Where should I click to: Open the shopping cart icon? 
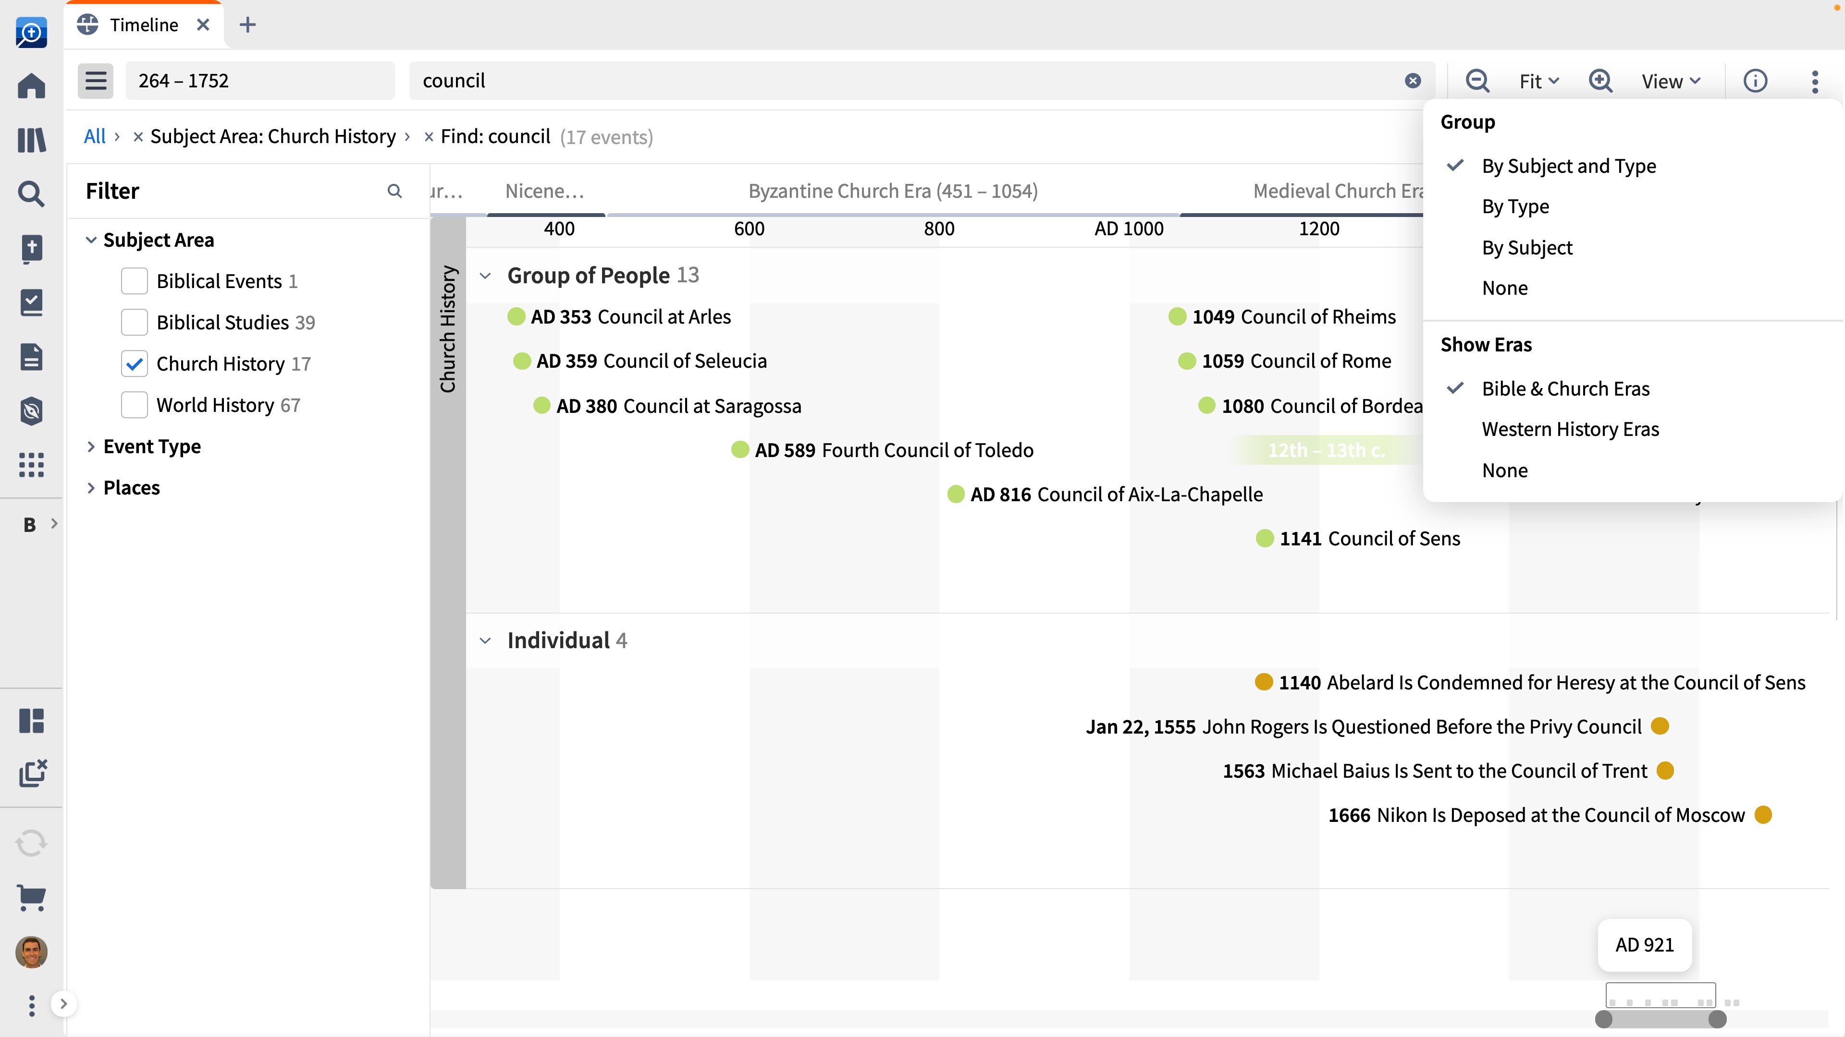point(32,897)
